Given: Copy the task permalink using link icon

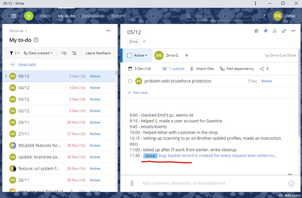Looking at the screenshot, I should (x=284, y=31).
